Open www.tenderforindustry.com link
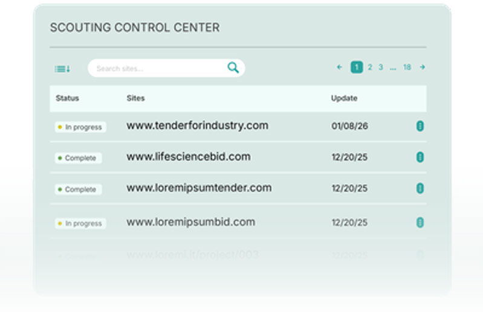The height and width of the screenshot is (312, 483). pos(197,126)
